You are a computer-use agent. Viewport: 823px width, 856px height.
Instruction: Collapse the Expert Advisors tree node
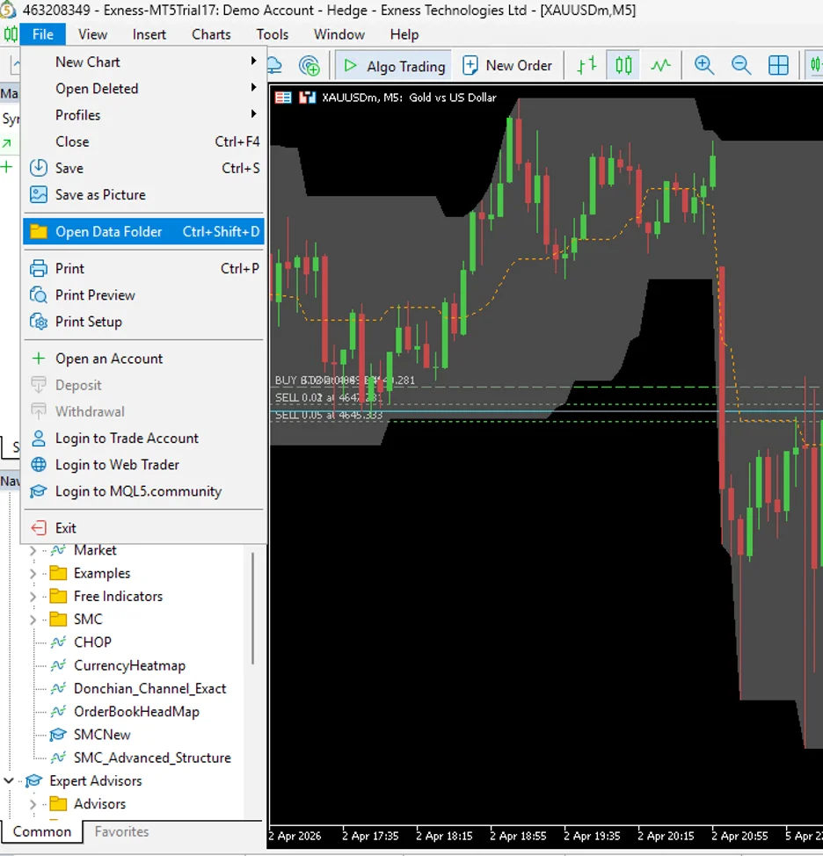click(10, 780)
